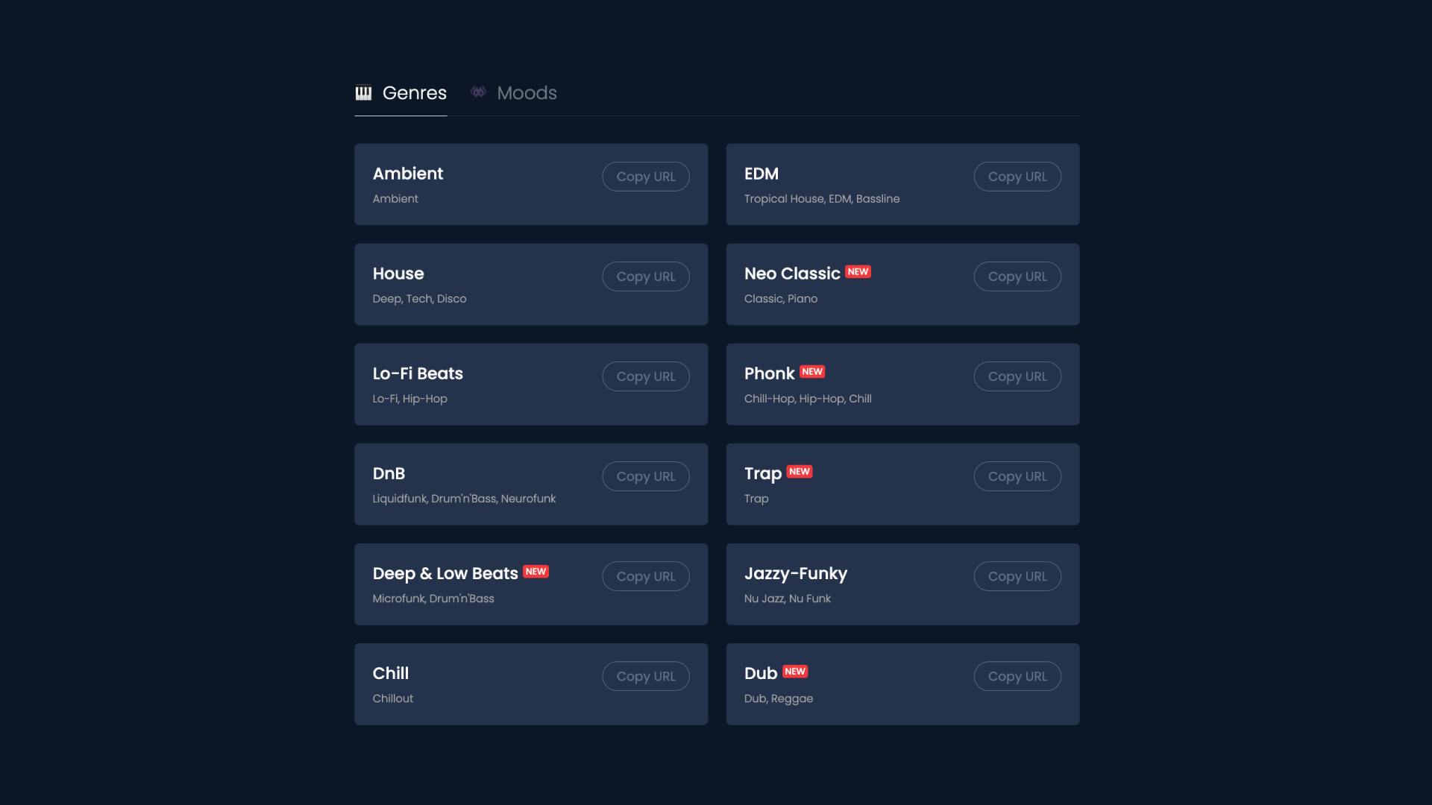Copy URL for Jazzy-Funky
The height and width of the screenshot is (805, 1432).
point(1017,575)
